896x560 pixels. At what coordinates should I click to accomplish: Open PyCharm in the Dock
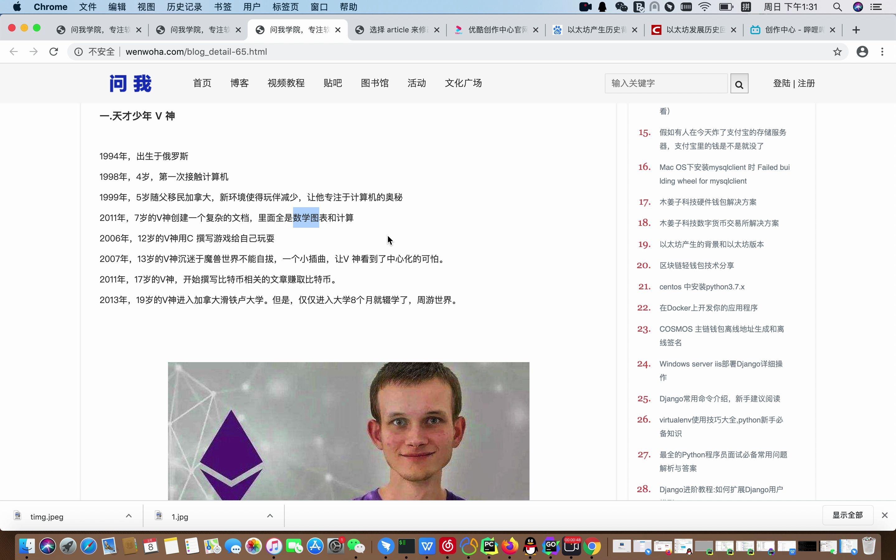(489, 546)
